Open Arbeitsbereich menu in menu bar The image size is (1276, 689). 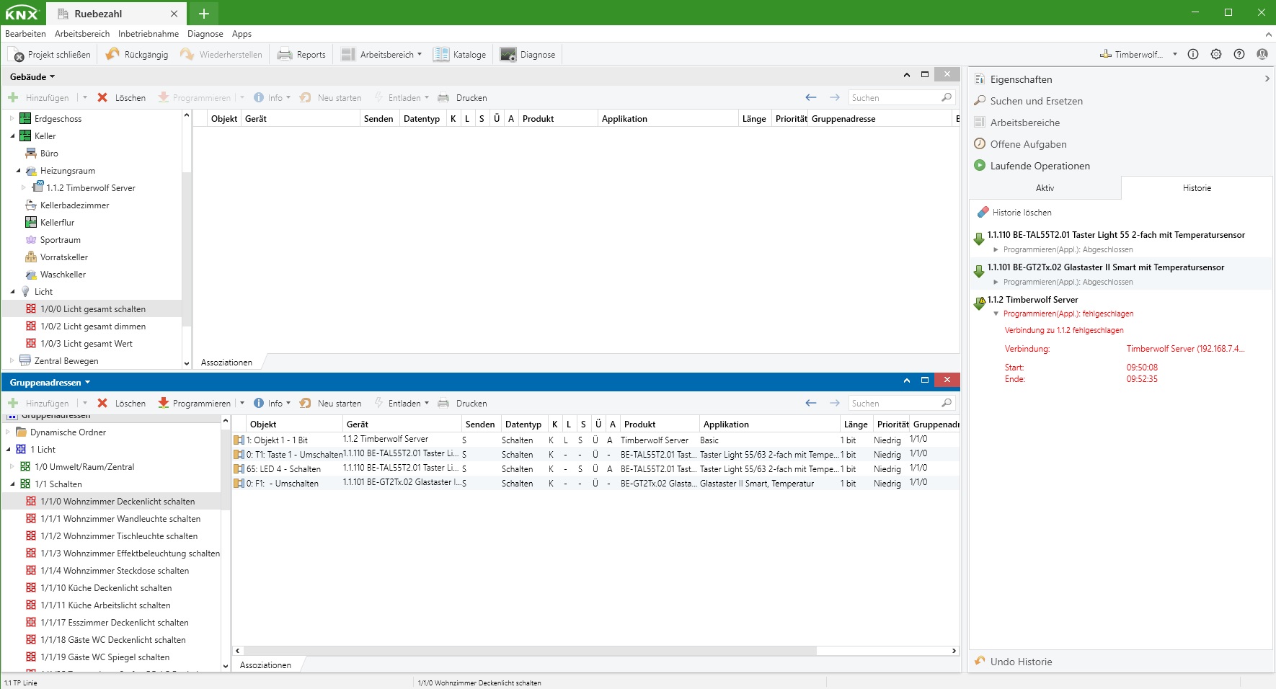pyautogui.click(x=82, y=34)
